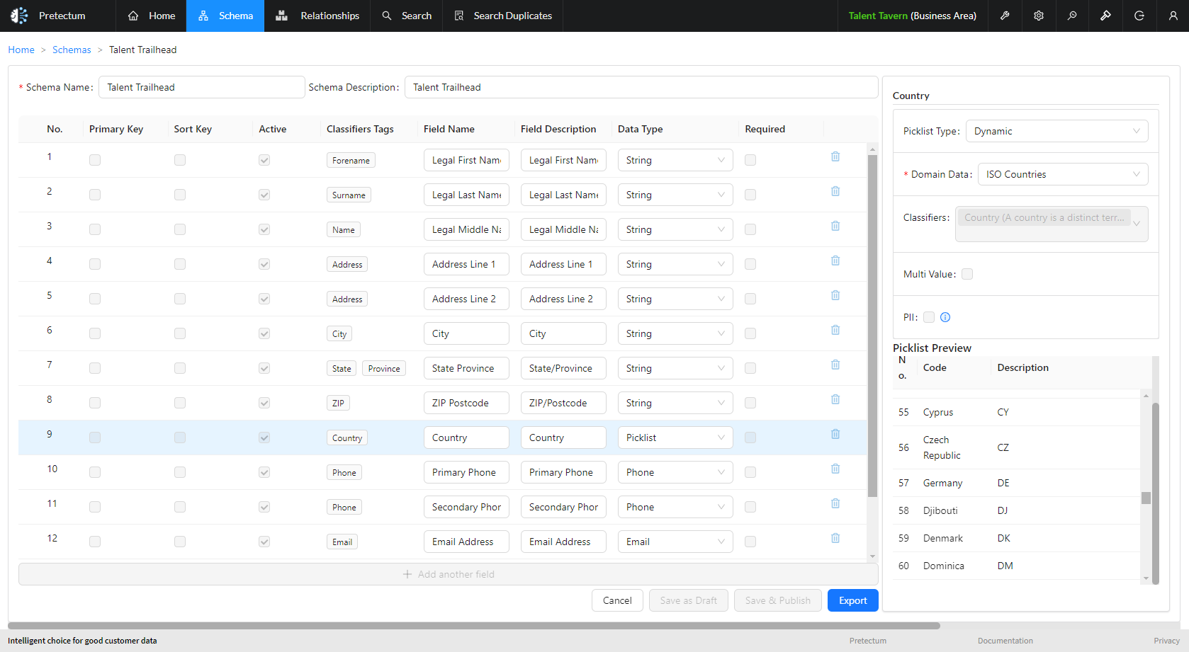Click the Picklist Preview scrollbar thumb
The image size is (1189, 652).
(1146, 498)
